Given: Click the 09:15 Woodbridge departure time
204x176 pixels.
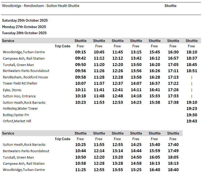Looking at the screenshot, I should pyautogui.click(x=80, y=52).
